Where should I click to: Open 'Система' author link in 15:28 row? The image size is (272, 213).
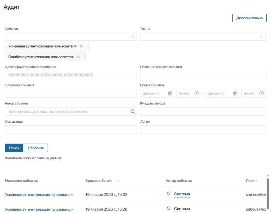[x=182, y=209]
